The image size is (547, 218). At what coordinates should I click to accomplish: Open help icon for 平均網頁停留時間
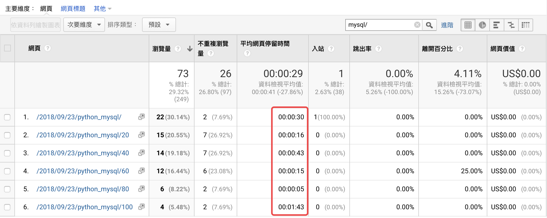click(247, 53)
